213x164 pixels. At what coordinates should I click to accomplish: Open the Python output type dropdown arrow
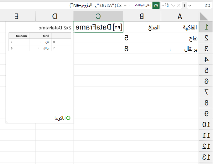163,6
